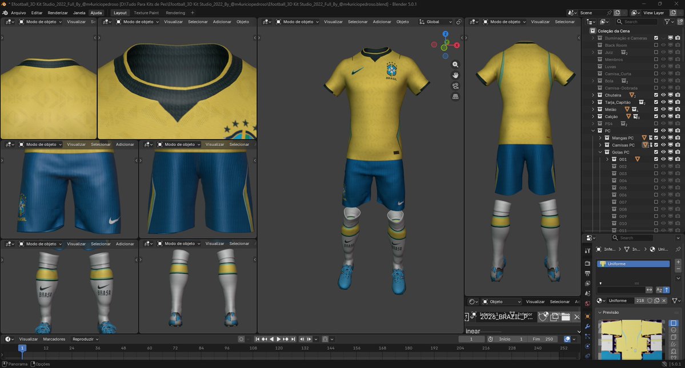Open the View Layer properties tab icon
This screenshot has width=685, height=368.
(x=587, y=284)
